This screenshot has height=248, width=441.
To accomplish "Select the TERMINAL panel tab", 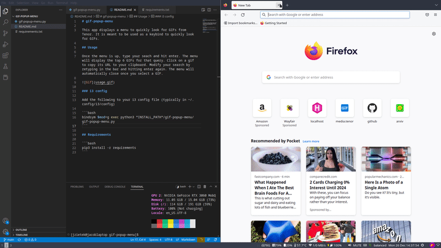I will point(137,187).
